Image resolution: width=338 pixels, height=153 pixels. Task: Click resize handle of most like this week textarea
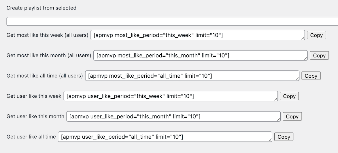[303, 38]
